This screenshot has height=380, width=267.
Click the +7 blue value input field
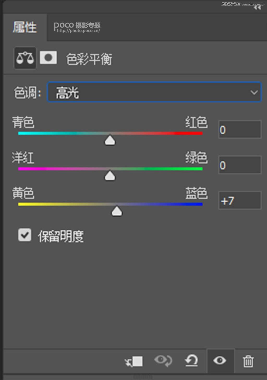point(239,200)
